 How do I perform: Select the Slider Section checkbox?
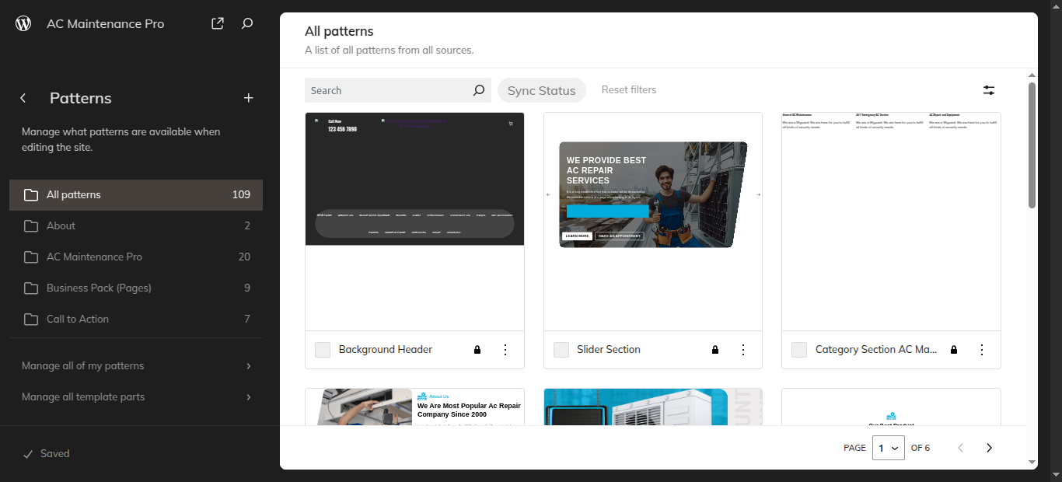561,350
